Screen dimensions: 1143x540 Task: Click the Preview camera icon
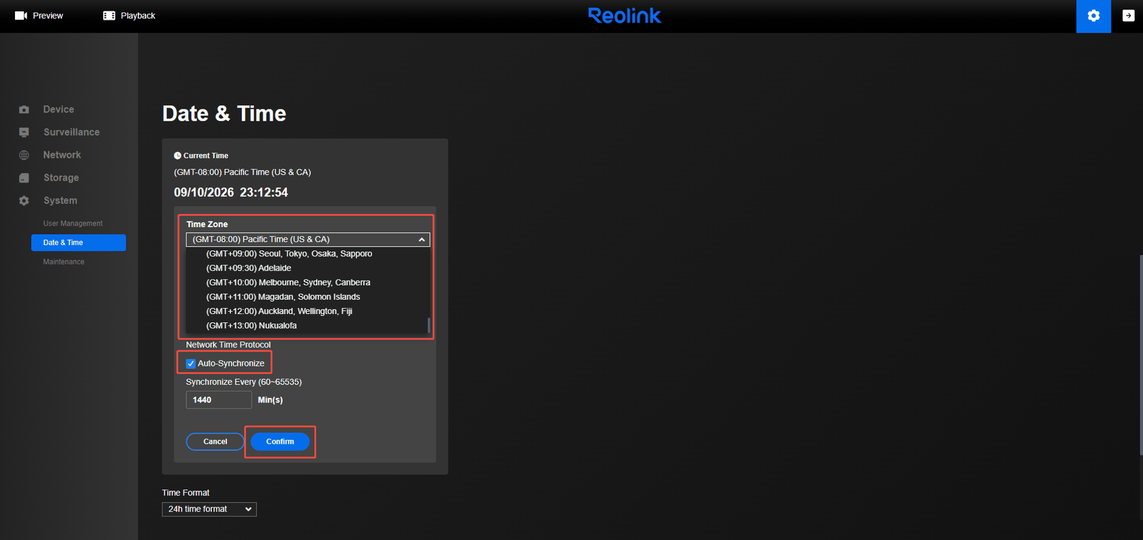click(x=21, y=15)
